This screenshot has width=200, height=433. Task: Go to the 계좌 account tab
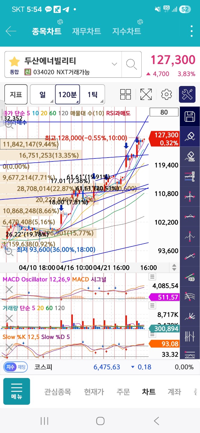[x=174, y=392]
